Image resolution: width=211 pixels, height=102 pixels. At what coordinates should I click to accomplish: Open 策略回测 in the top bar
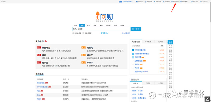point(175,2)
